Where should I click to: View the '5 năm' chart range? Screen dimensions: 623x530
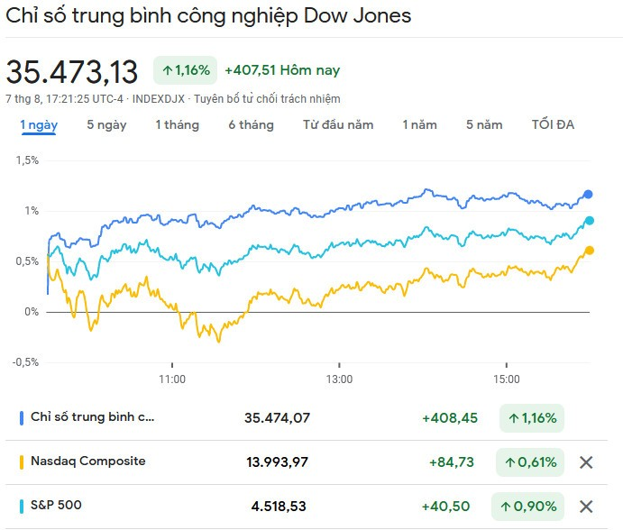pyautogui.click(x=484, y=125)
